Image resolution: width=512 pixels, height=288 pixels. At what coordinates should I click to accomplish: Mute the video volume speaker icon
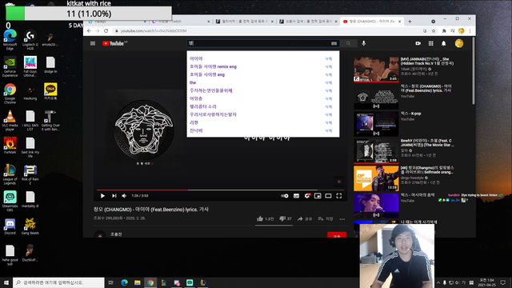click(x=124, y=195)
